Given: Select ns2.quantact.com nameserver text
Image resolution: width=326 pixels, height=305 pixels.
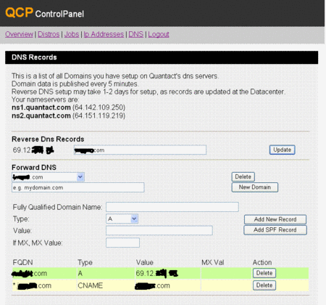Looking at the screenshot, I should pyautogui.click(x=41, y=115).
